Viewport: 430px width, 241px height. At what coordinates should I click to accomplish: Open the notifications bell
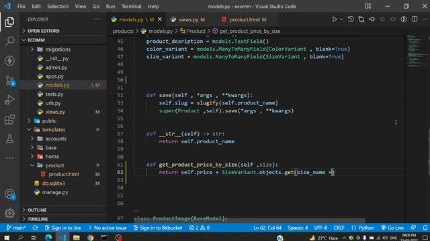tap(425, 228)
